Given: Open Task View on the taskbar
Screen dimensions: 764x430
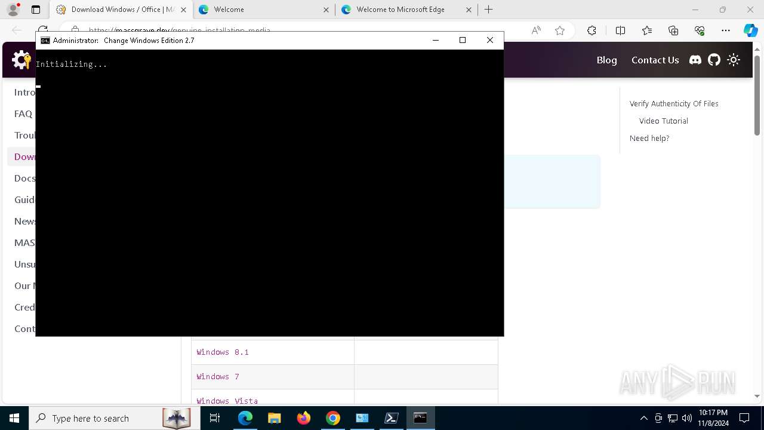Looking at the screenshot, I should 215,418.
